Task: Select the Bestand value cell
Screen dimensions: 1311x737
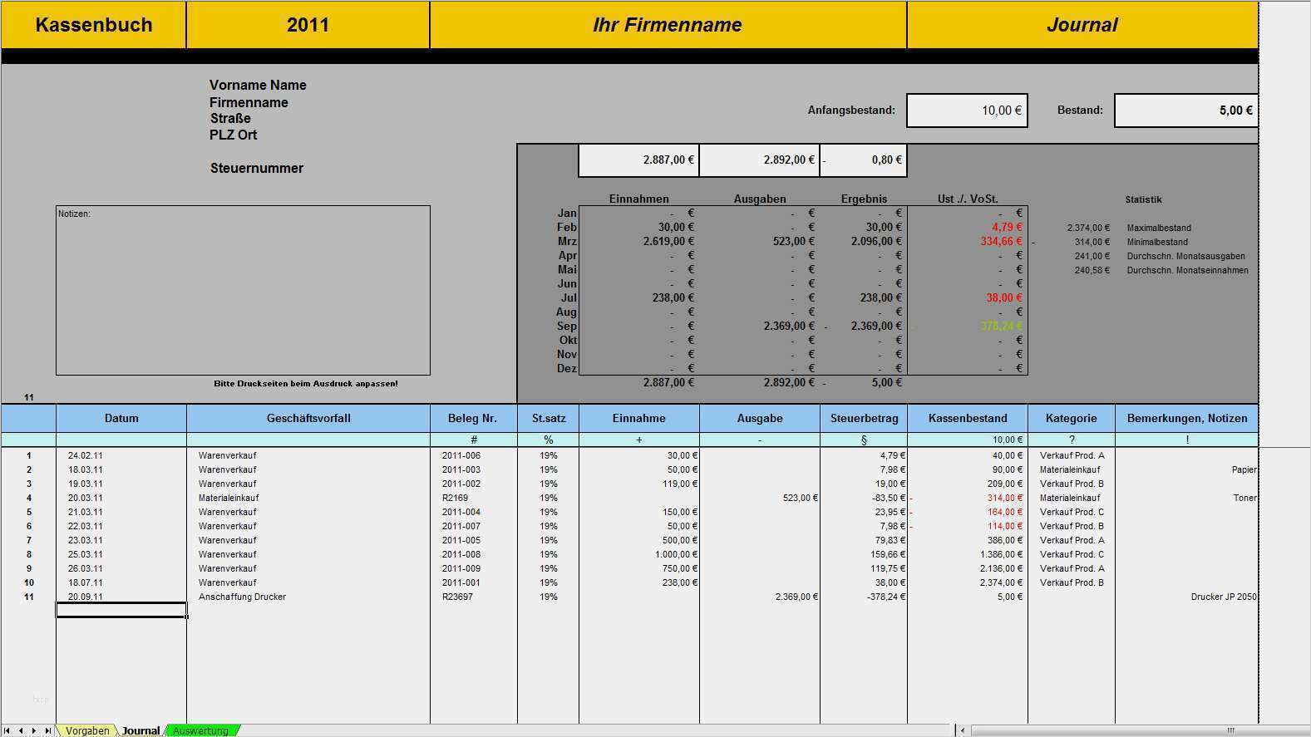Action: (1186, 111)
